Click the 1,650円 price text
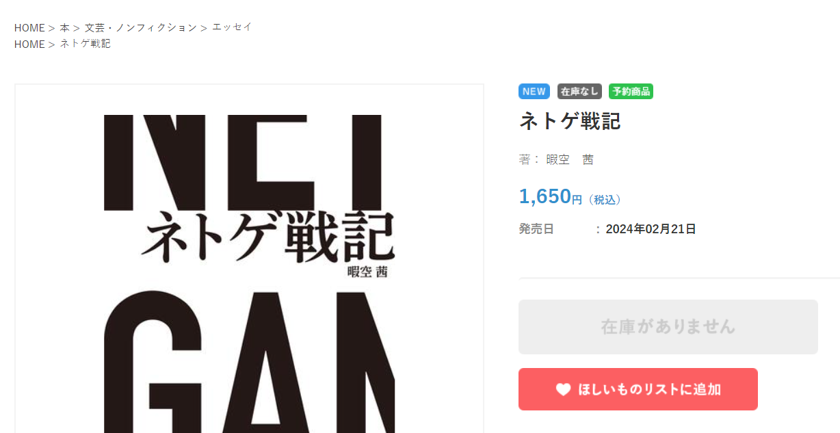The width and height of the screenshot is (840, 433). pyautogui.click(x=551, y=197)
